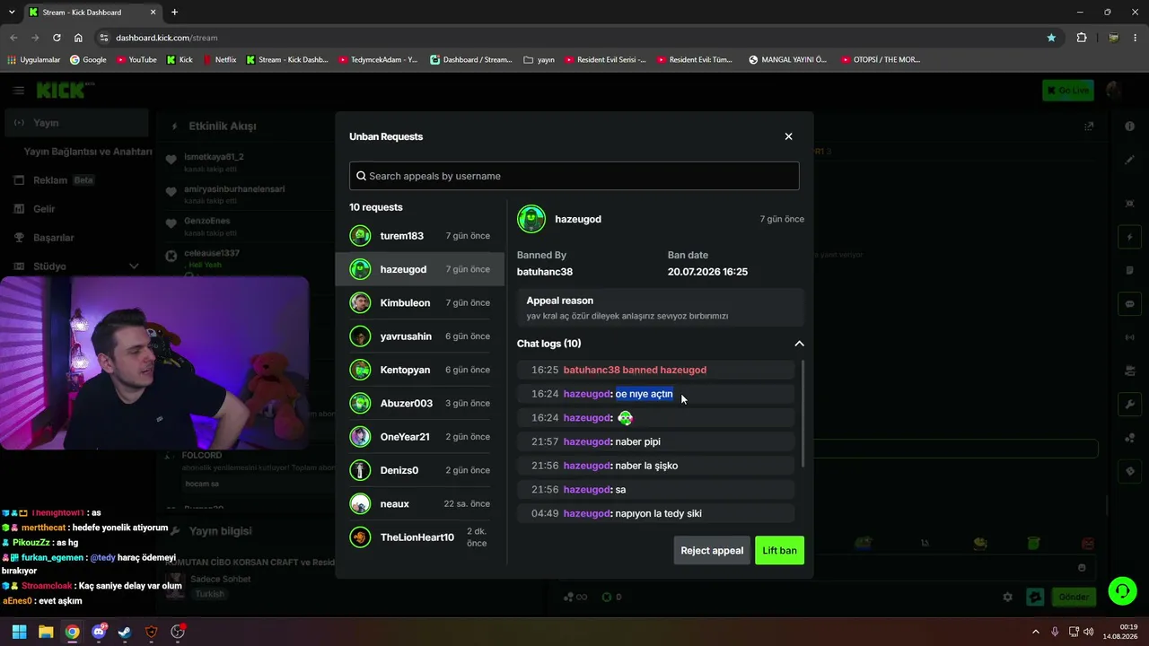Screen dimensions: 1149x646
Task: Open MANGAL YAYINI bookmark
Action: tap(787, 60)
